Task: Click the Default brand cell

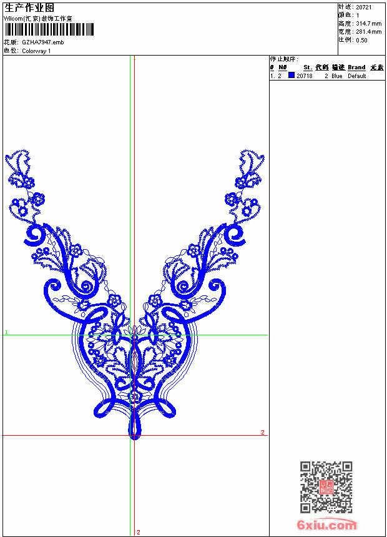Action: [357, 76]
